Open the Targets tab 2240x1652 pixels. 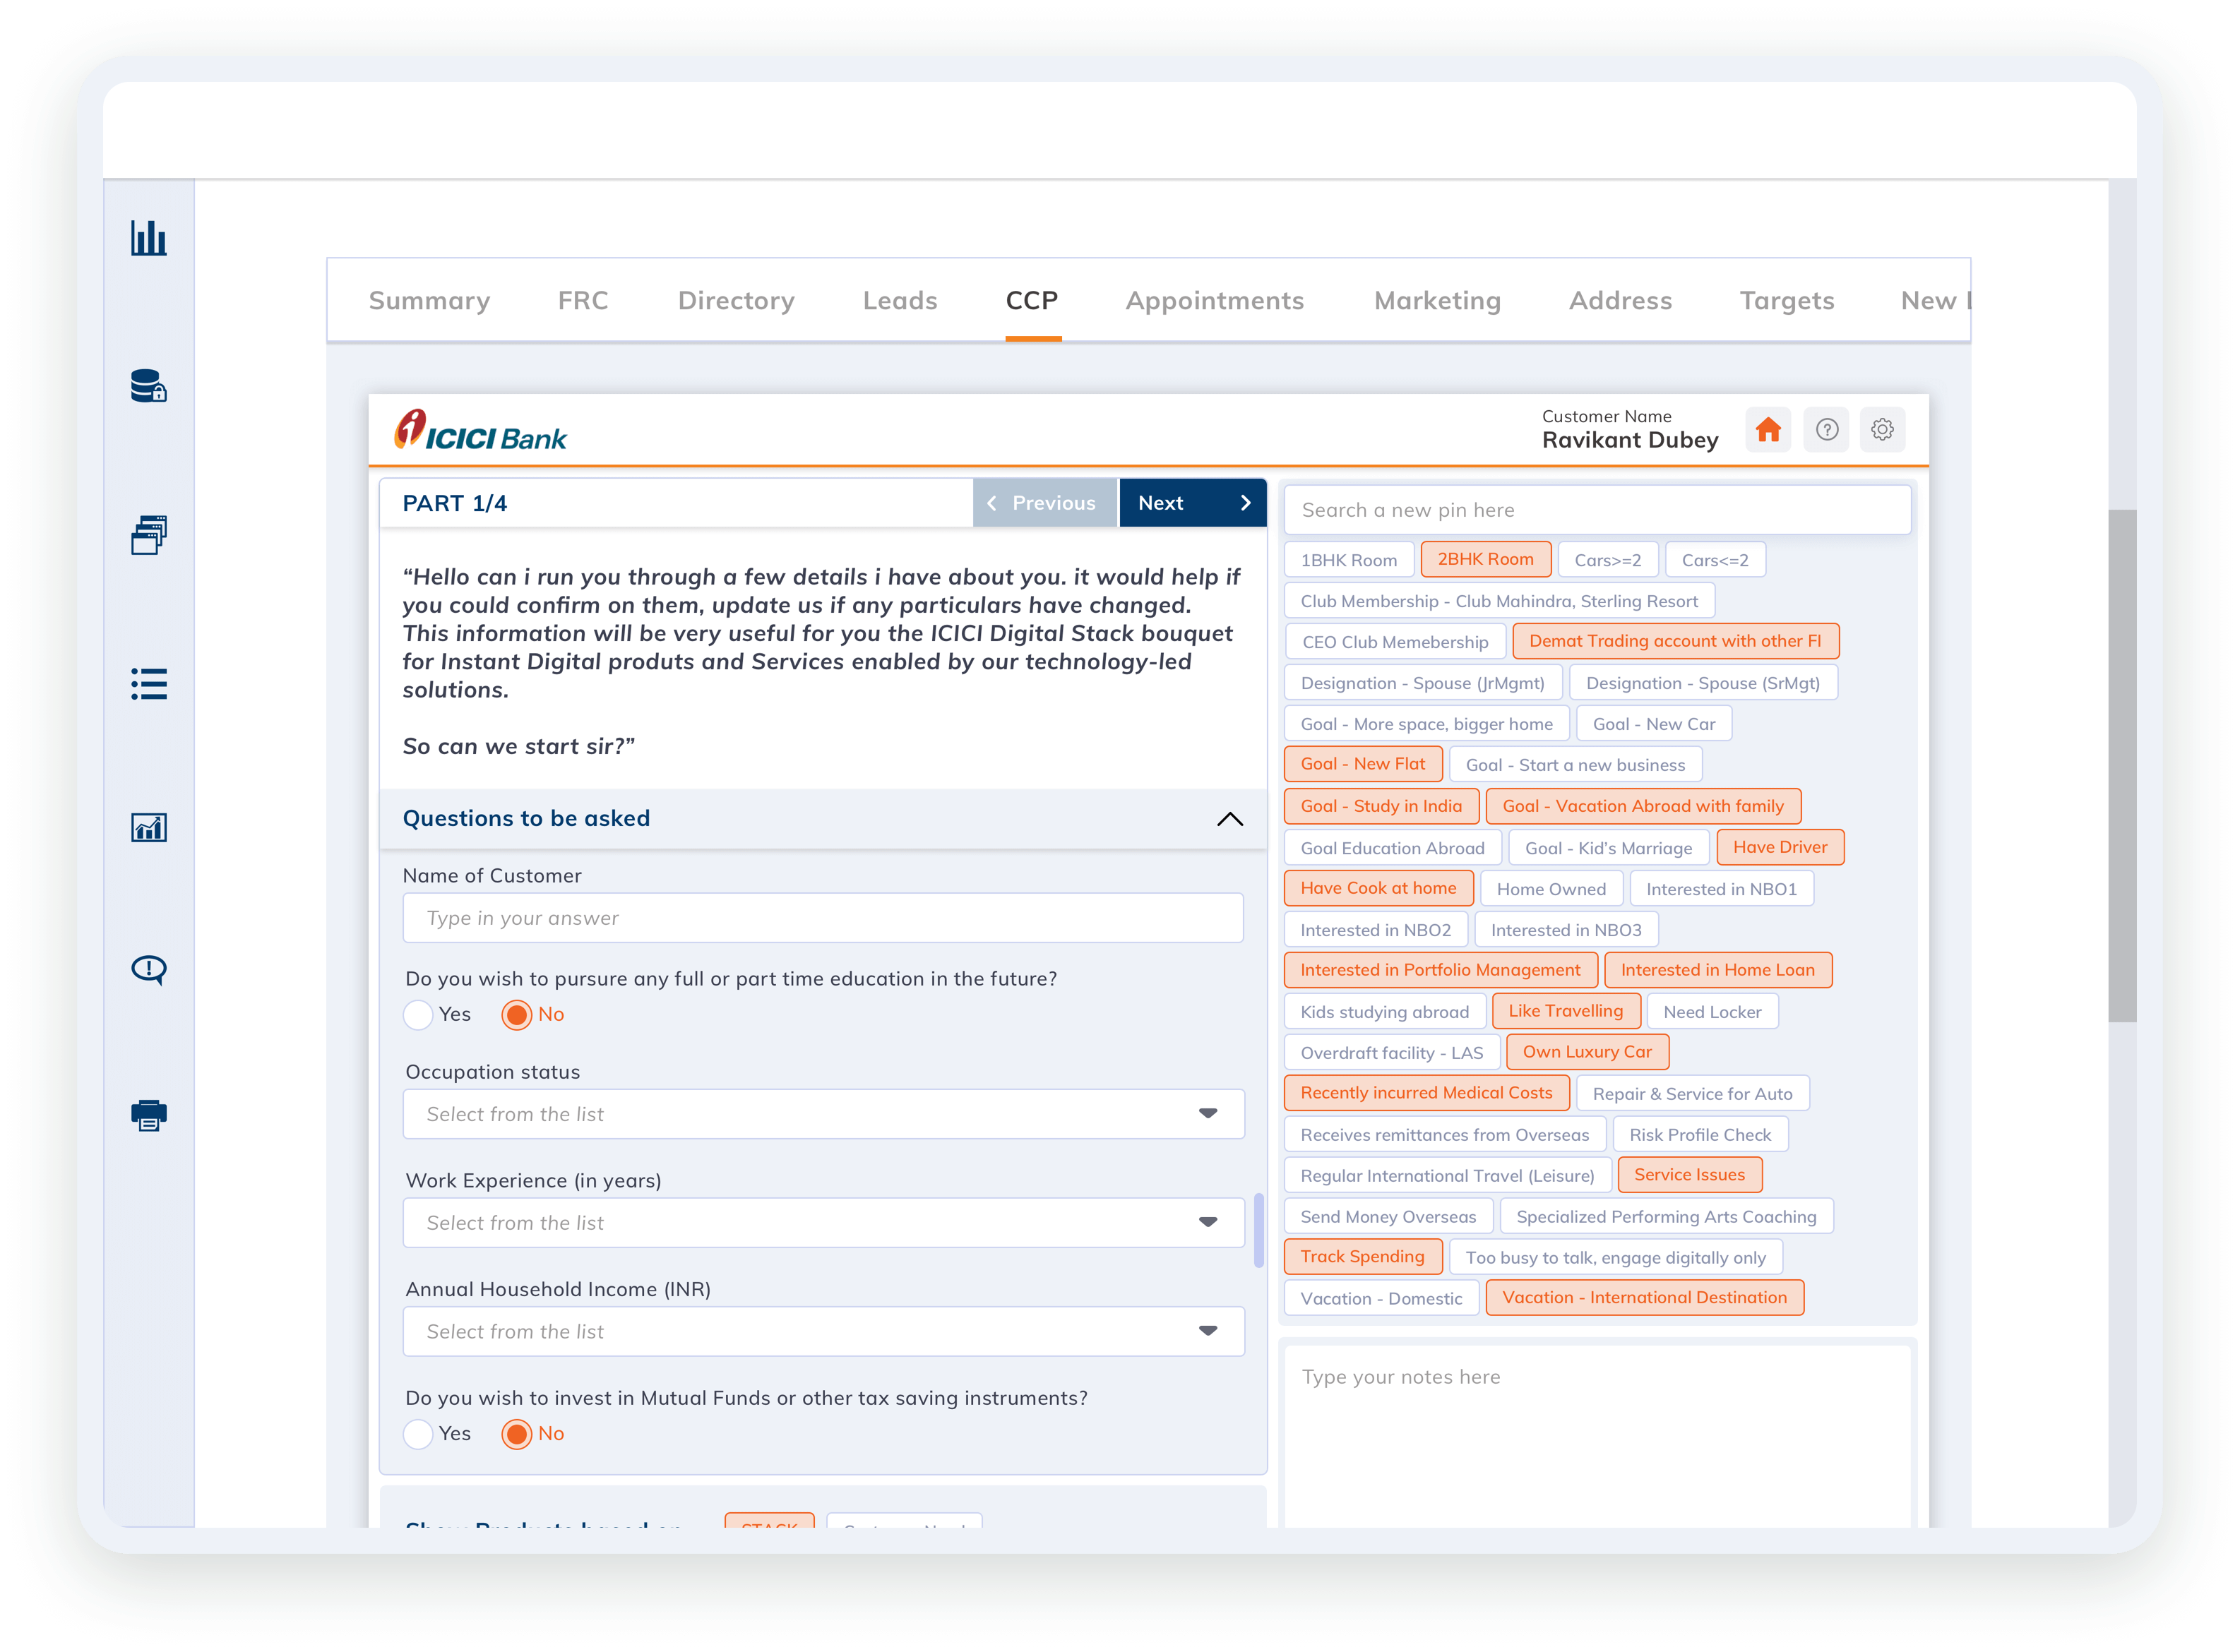pos(1786,301)
